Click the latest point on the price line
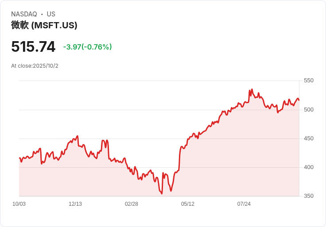326x227 pixels. pyautogui.click(x=299, y=100)
